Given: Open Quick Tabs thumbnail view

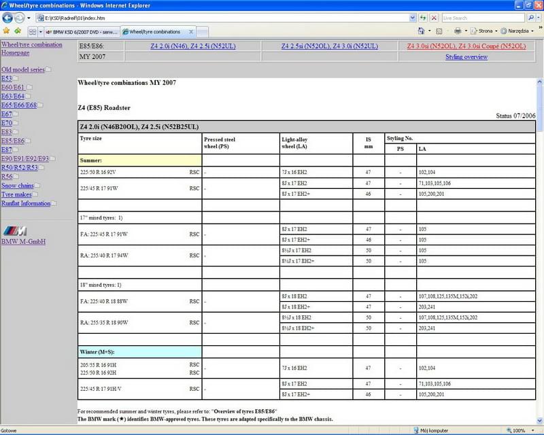Looking at the screenshot, I should (x=32, y=32).
